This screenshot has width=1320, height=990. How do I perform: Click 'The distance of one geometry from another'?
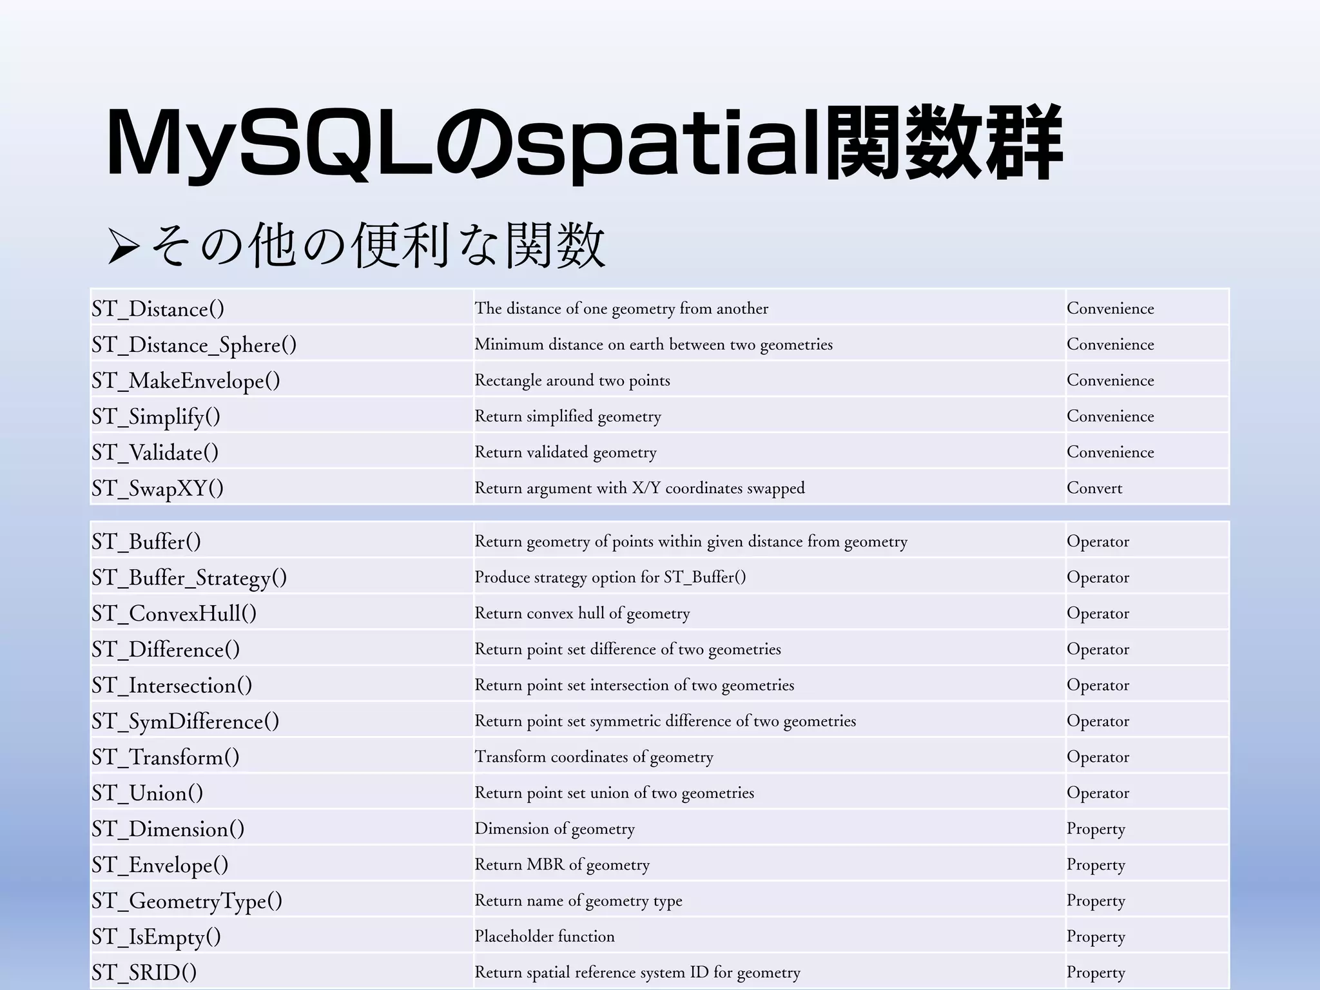(x=621, y=309)
